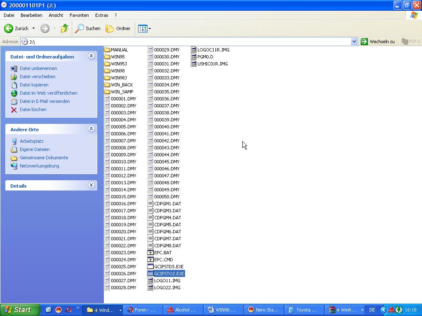Select the WIN98 folder icon
Screen dimensions: 422x316
click(107, 71)
